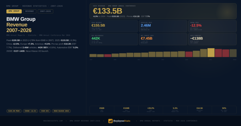Click the €56B 2007 start stat

(x=102, y=110)
